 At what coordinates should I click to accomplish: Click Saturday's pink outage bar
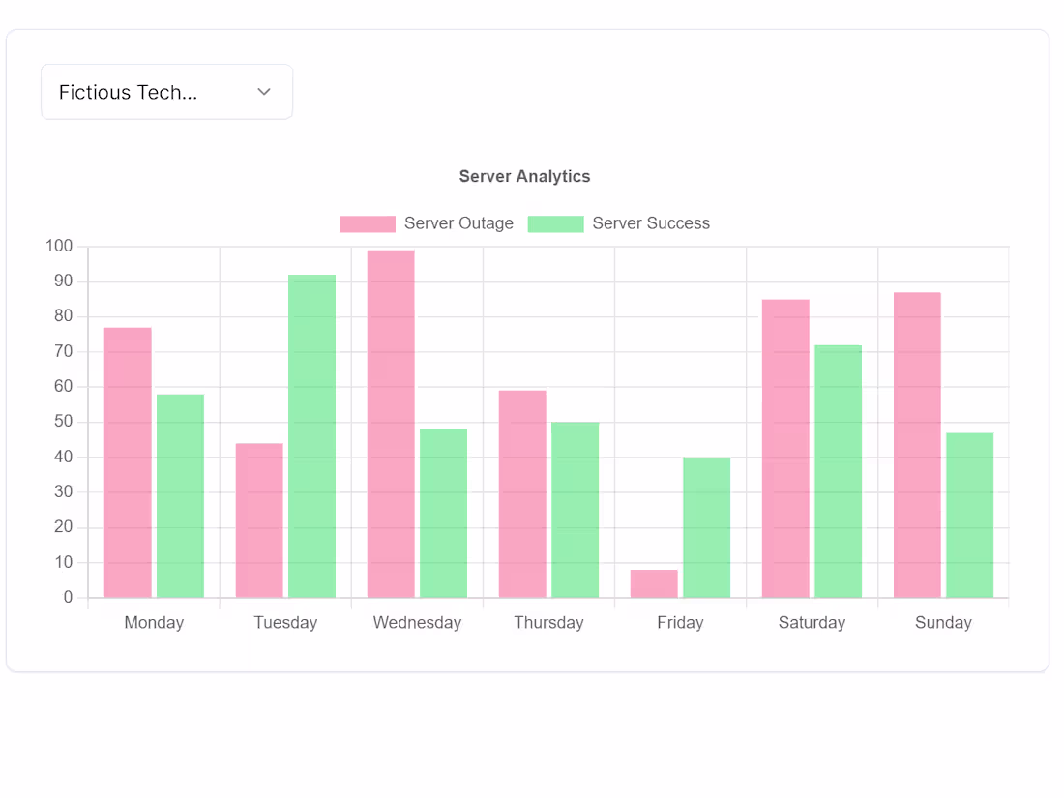pos(785,449)
